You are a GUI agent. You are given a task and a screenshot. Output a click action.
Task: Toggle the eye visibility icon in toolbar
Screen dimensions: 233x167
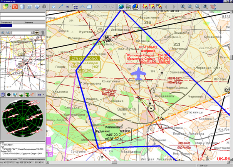128,7
